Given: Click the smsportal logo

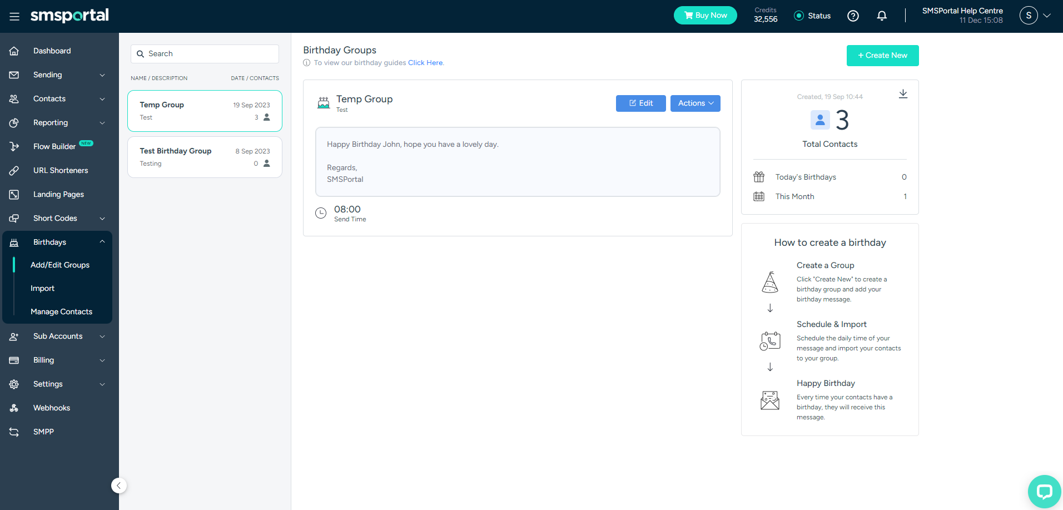Looking at the screenshot, I should tap(69, 16).
